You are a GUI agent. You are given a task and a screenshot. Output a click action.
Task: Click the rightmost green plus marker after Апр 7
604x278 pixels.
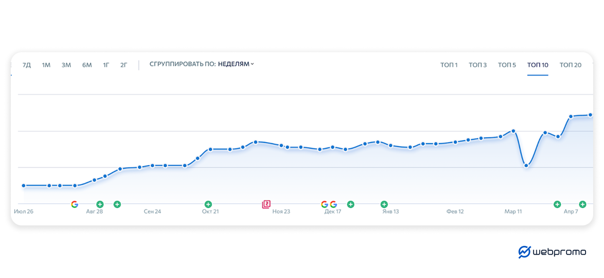click(x=582, y=204)
